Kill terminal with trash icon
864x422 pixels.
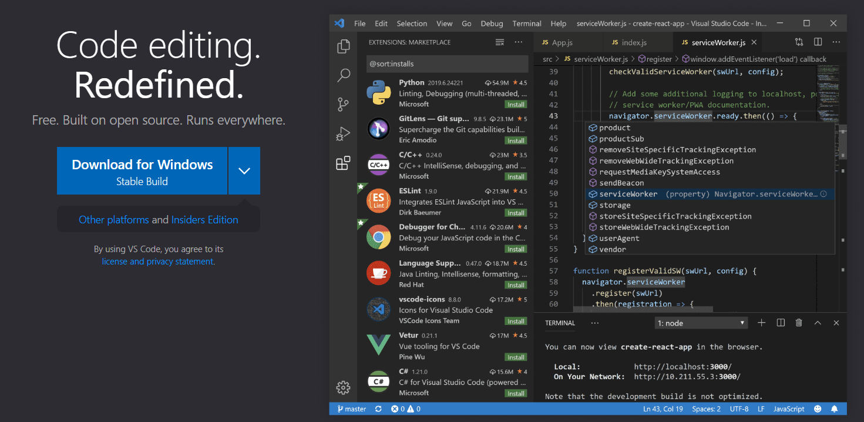[799, 323]
